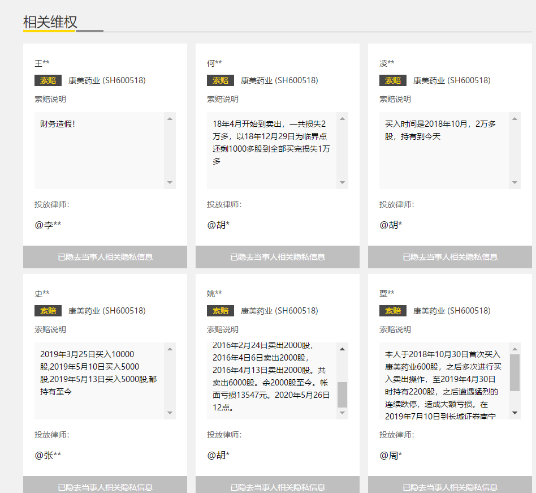Image resolution: width=536 pixels, height=493 pixels.
Task: Click 史** claim text about 2019年3月25日
Action: pos(98,373)
